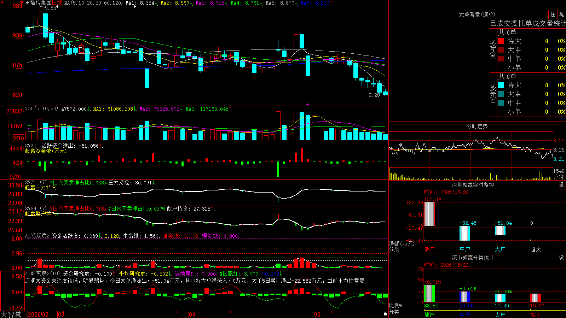Click 大户 category in 深圳超赢实时监控 chart

click(x=500, y=249)
